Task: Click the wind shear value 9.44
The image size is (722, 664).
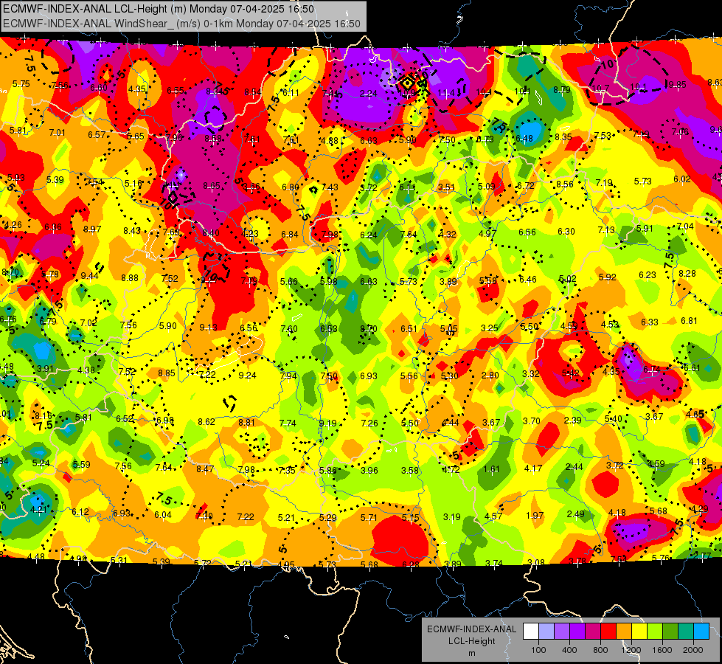Action: (x=89, y=275)
